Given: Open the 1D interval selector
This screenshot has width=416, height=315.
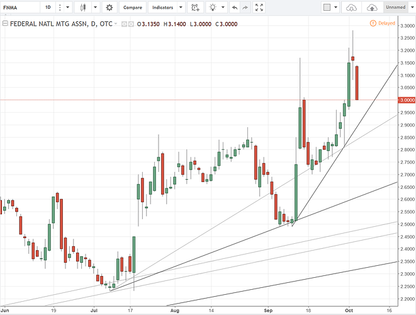Looking at the screenshot, I should (48, 8).
